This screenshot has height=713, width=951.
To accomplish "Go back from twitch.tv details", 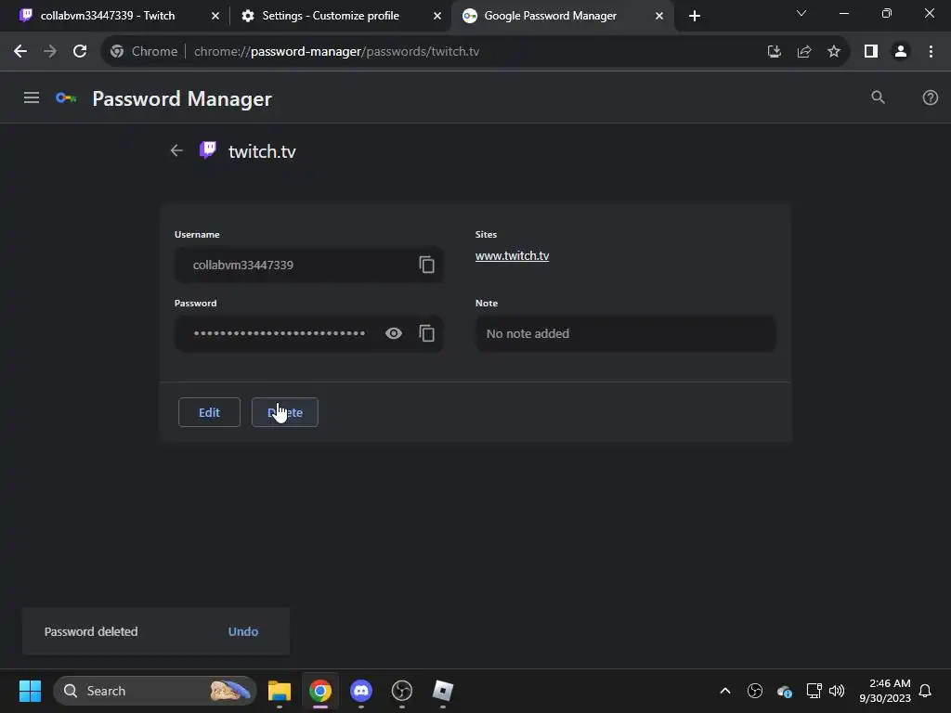I will [x=176, y=150].
